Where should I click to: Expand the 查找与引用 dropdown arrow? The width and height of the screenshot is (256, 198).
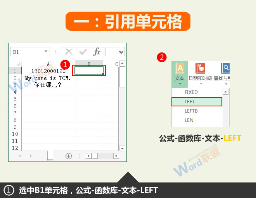pos(226,84)
